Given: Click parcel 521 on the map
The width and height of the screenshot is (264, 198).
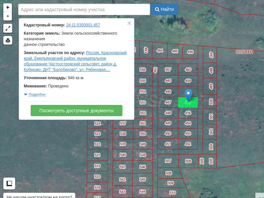Looking at the screenshot, I should (x=97, y=155).
